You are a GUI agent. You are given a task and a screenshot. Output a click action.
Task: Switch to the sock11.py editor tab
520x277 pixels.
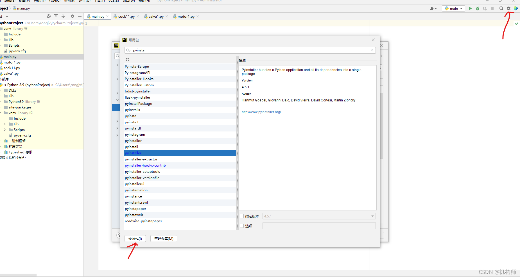[126, 17]
